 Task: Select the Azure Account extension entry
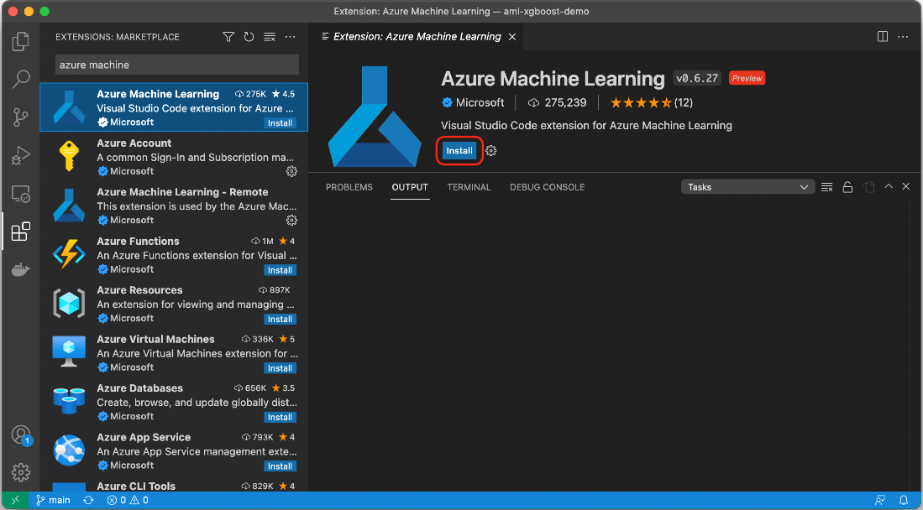[174, 157]
